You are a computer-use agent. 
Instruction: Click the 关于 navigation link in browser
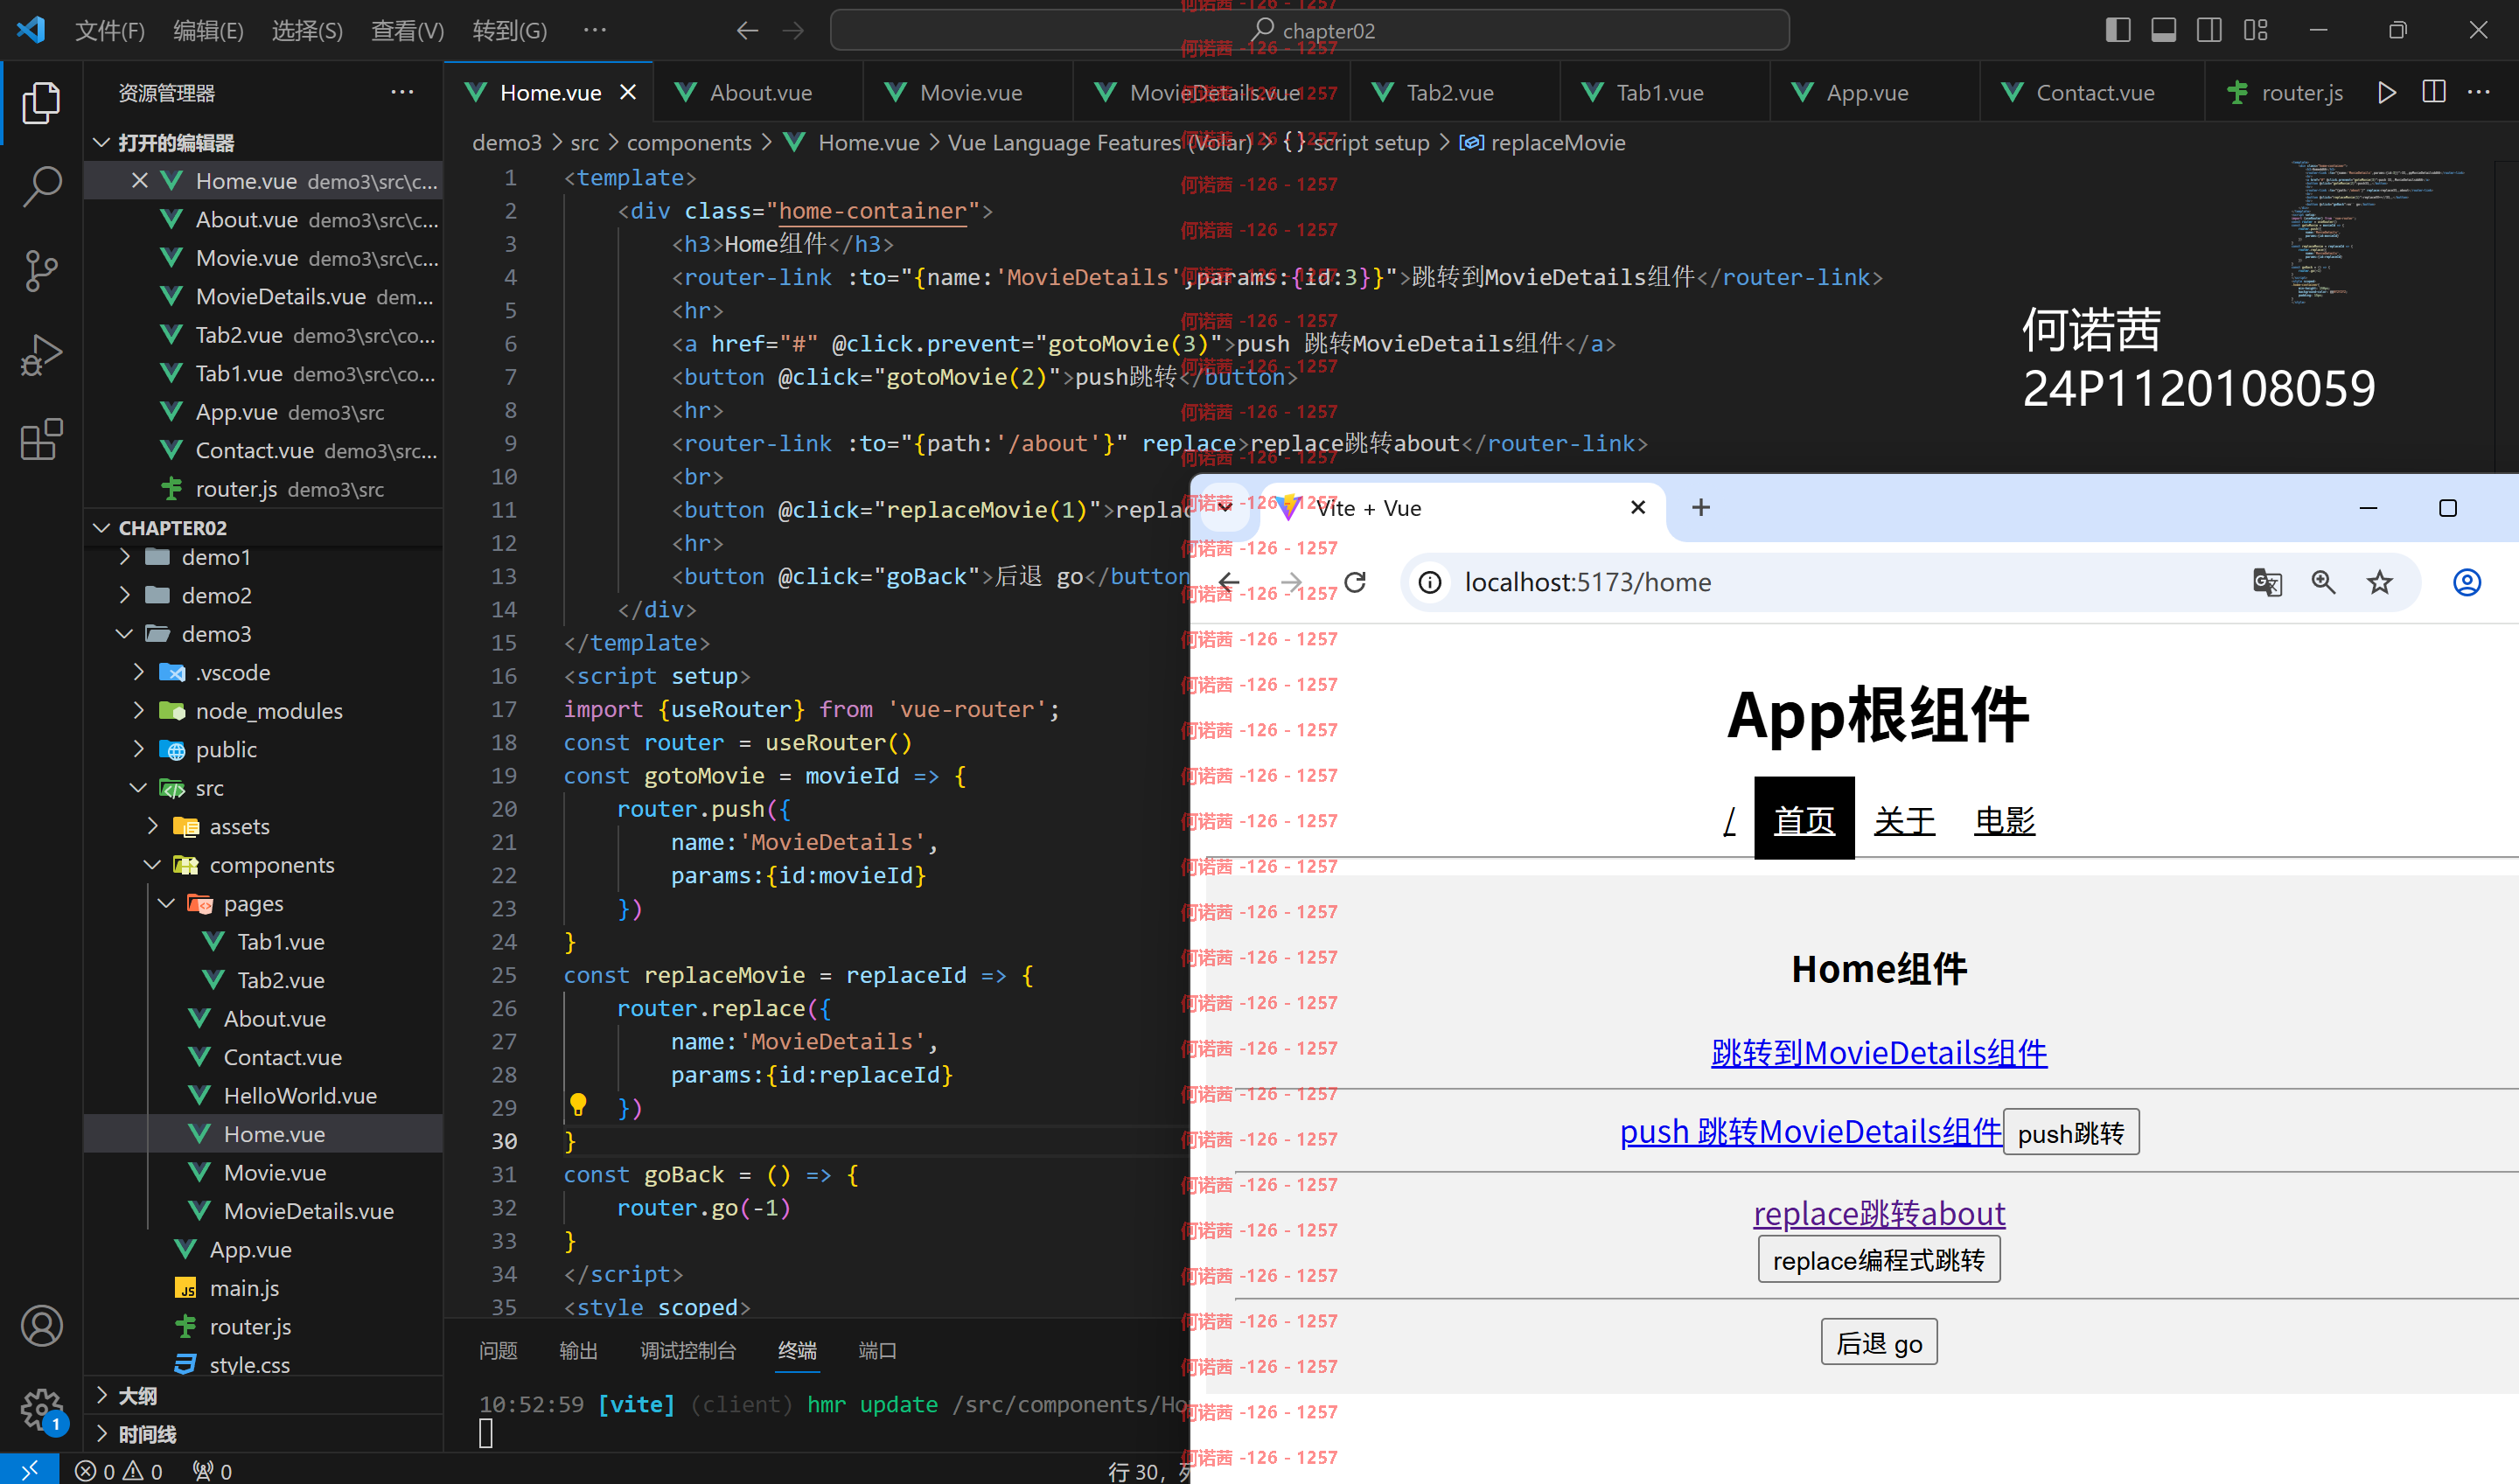click(x=1904, y=820)
